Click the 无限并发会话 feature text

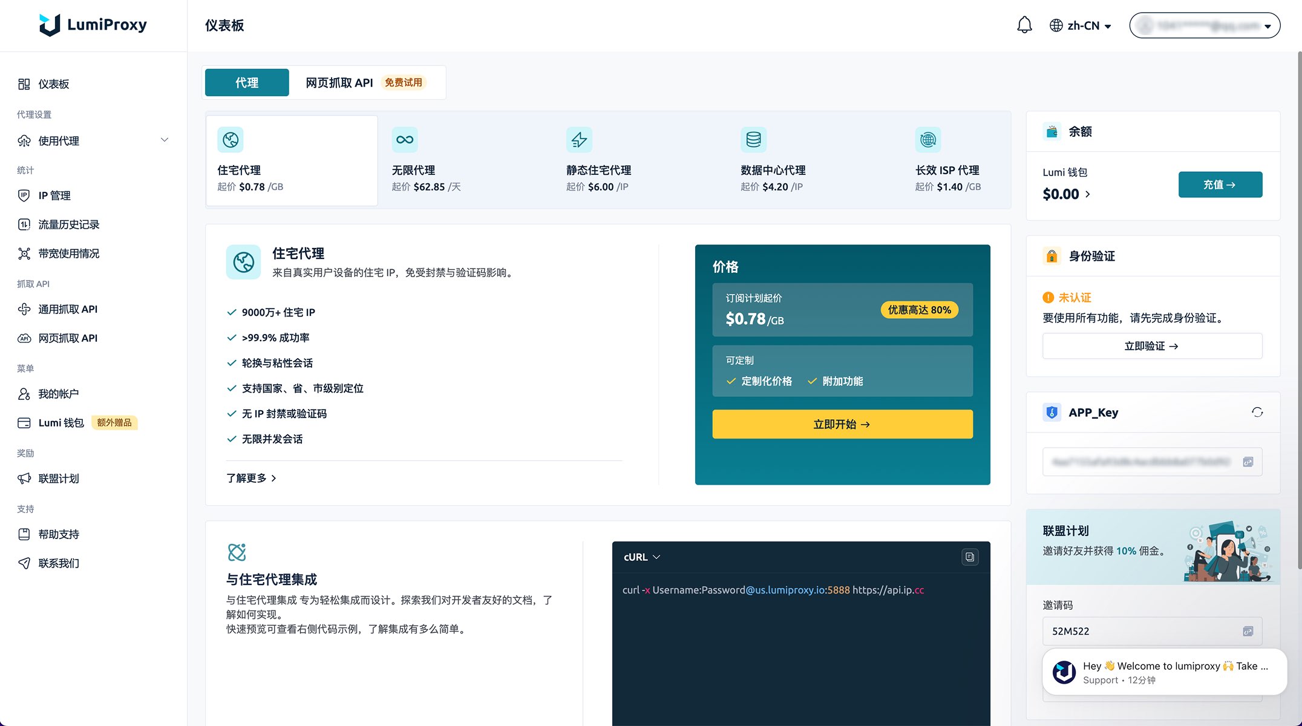(272, 439)
